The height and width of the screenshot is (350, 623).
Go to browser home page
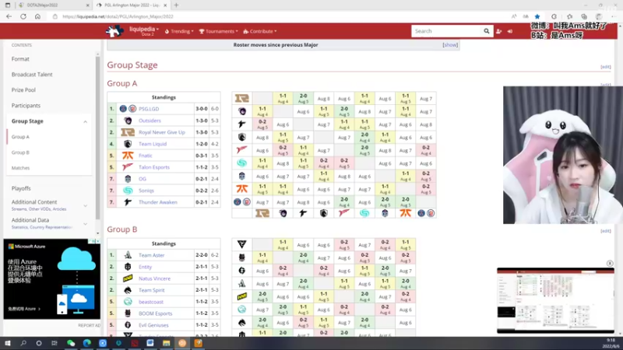click(37, 16)
